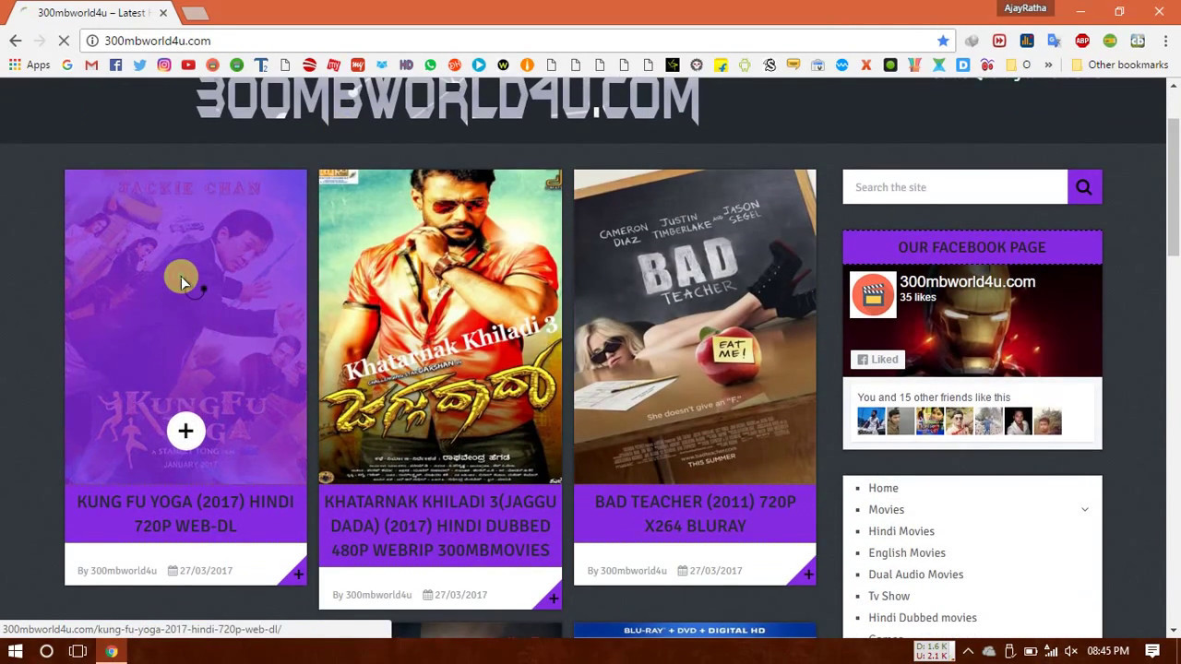The width and height of the screenshot is (1181, 664).
Task: Open the YouTube bookmark icon
Action: tap(188, 65)
